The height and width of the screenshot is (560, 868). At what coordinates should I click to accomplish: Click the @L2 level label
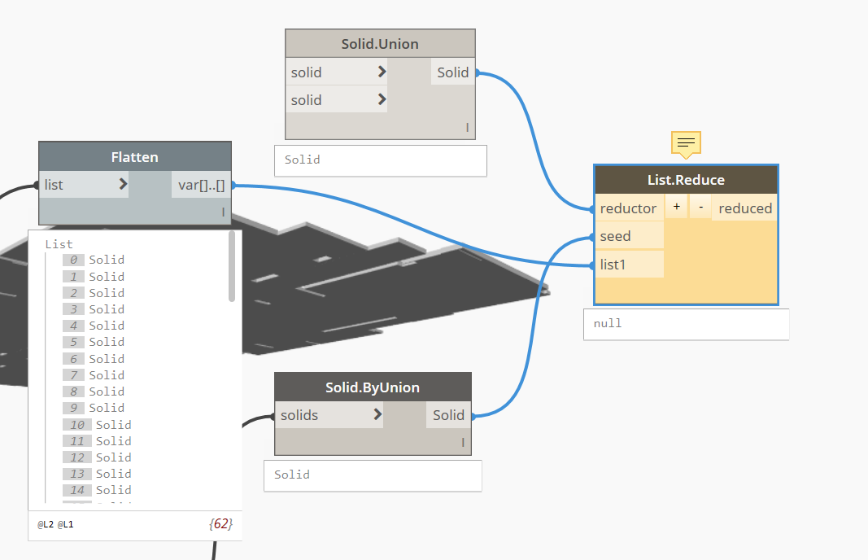(46, 524)
